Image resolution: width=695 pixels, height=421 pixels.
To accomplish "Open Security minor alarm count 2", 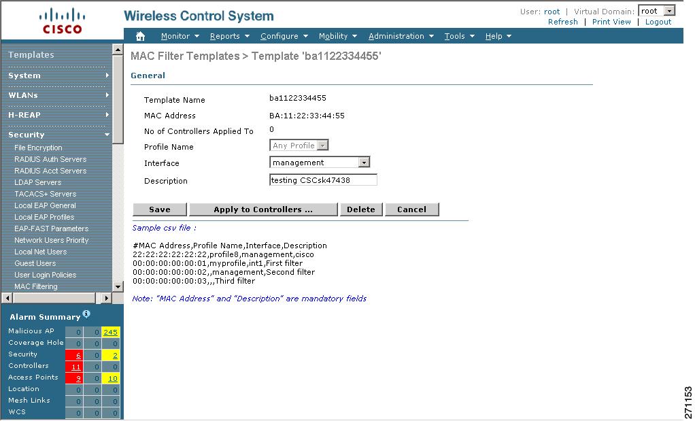I will (x=111, y=356).
